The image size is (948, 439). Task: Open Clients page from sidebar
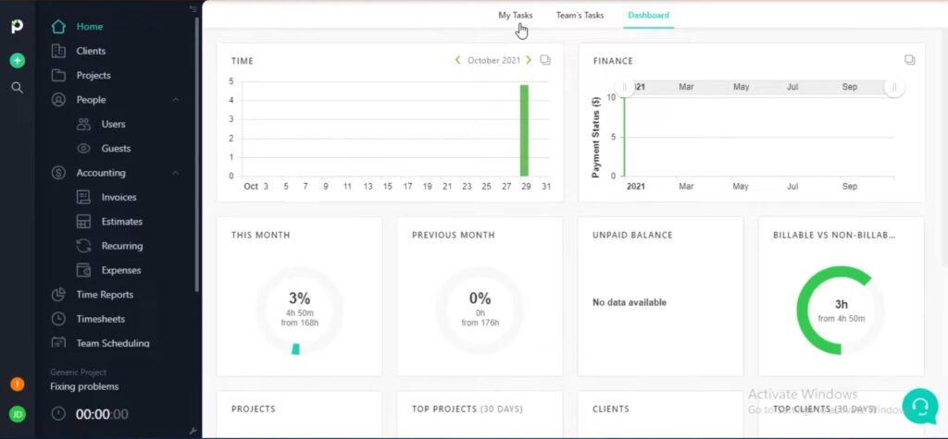click(91, 51)
